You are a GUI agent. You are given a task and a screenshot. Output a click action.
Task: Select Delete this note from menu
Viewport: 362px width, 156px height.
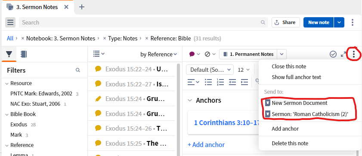pyautogui.click(x=290, y=144)
